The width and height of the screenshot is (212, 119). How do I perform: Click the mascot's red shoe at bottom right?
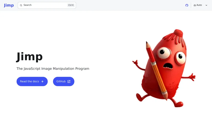click(179, 104)
